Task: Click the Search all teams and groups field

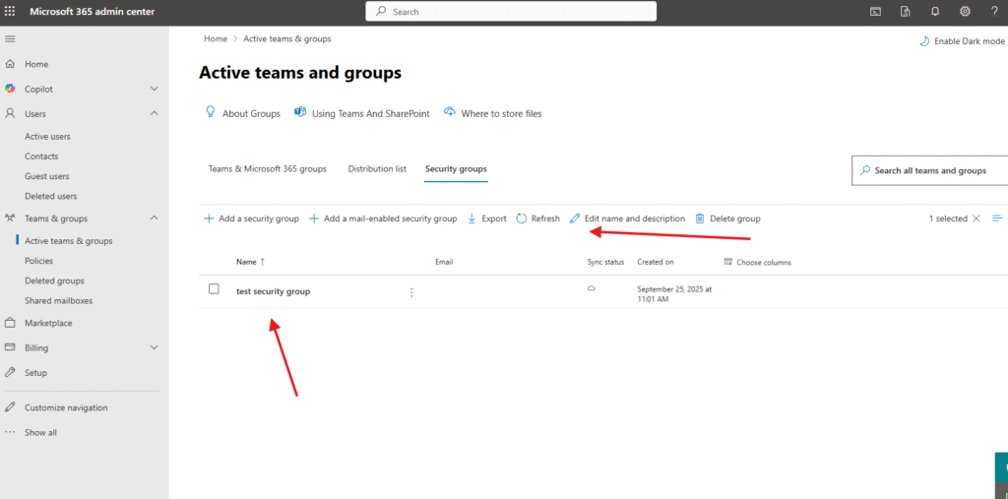Action: tap(935, 170)
